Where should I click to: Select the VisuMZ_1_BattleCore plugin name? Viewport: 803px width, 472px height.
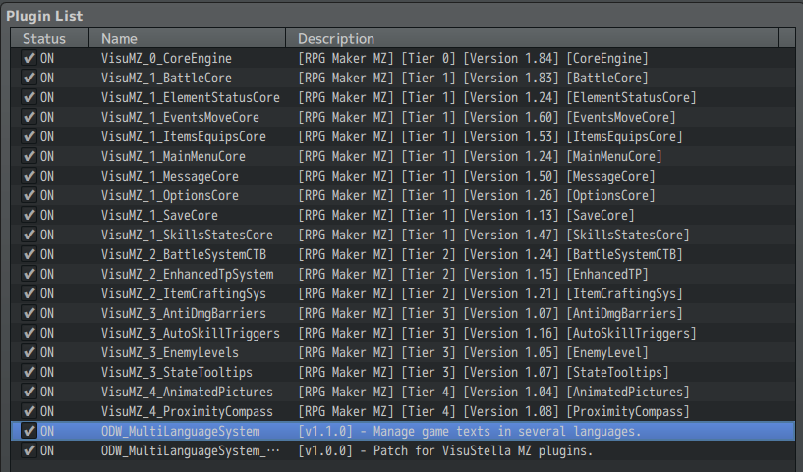166,78
